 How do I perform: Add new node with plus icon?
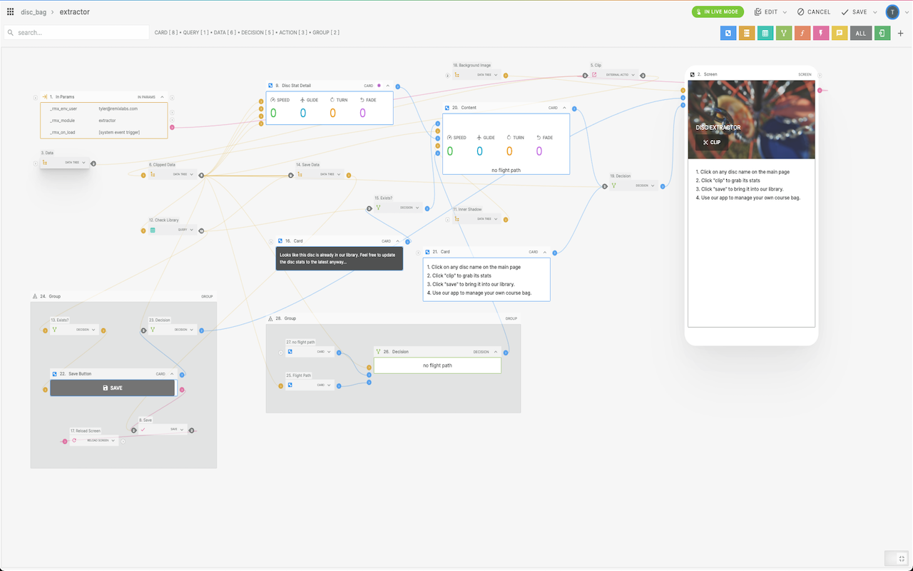(901, 33)
